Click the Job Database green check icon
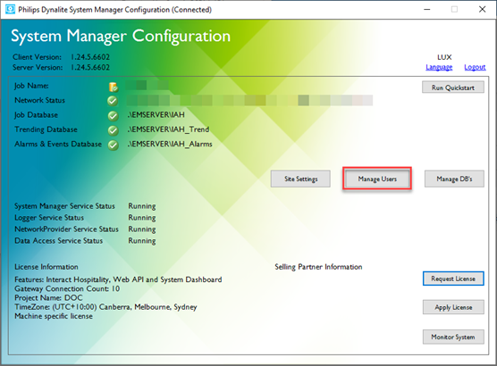 [x=113, y=116]
